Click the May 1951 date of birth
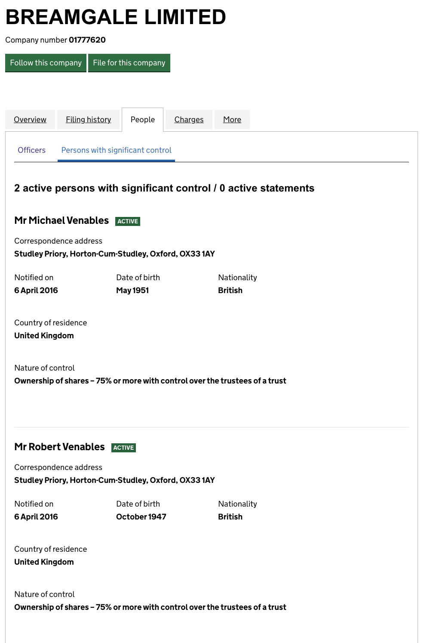430x643 pixels. coord(132,291)
